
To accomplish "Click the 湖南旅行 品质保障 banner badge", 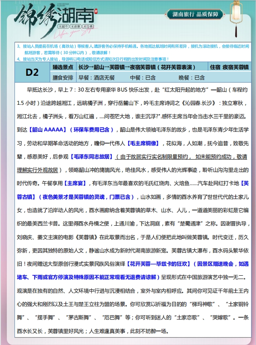I will 195,15.
